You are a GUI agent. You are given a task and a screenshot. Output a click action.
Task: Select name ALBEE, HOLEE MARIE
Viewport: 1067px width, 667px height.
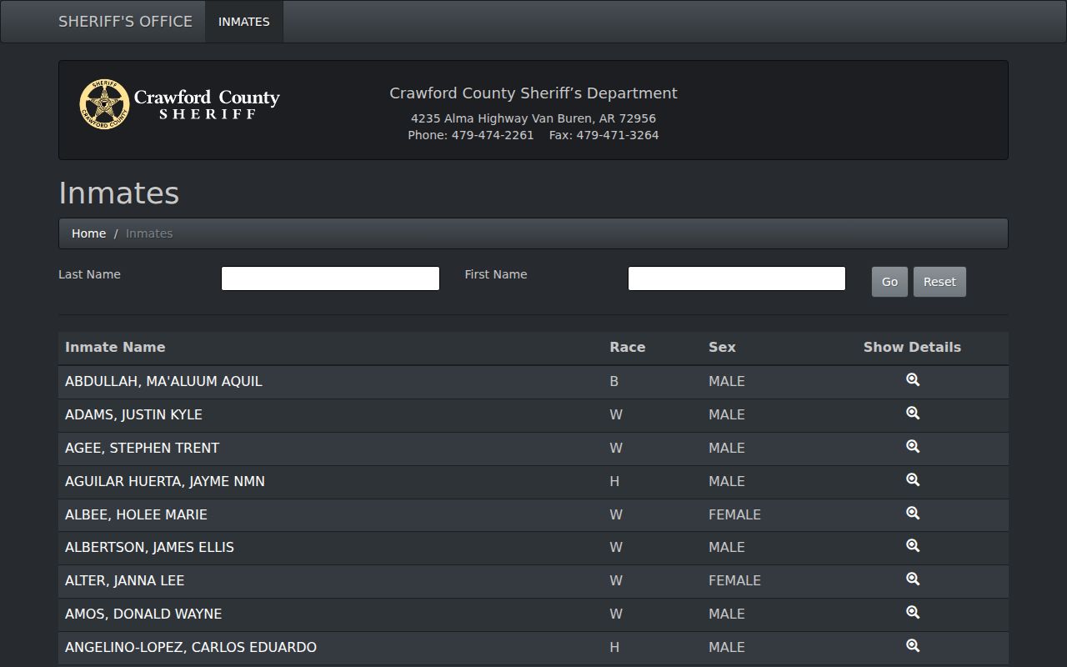136,514
